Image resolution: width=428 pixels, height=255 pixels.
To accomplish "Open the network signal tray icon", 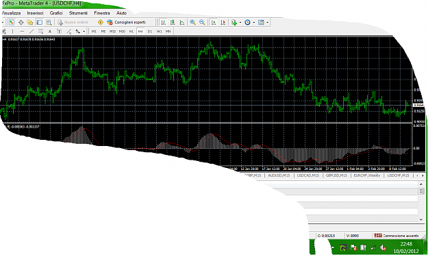I will click(373, 247).
